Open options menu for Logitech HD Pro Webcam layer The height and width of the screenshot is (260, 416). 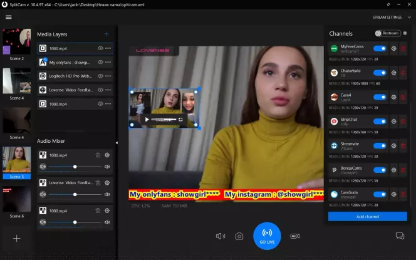pos(108,76)
